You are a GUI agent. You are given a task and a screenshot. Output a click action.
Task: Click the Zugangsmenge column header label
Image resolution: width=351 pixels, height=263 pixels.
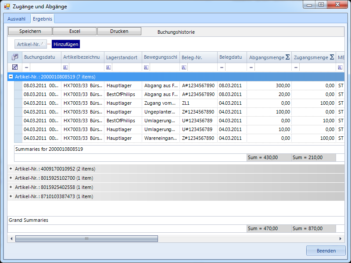(x=311, y=57)
